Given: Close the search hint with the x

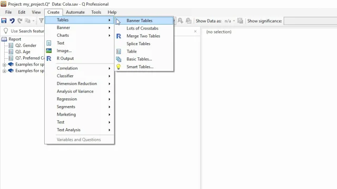Looking at the screenshot, I should [195, 31].
